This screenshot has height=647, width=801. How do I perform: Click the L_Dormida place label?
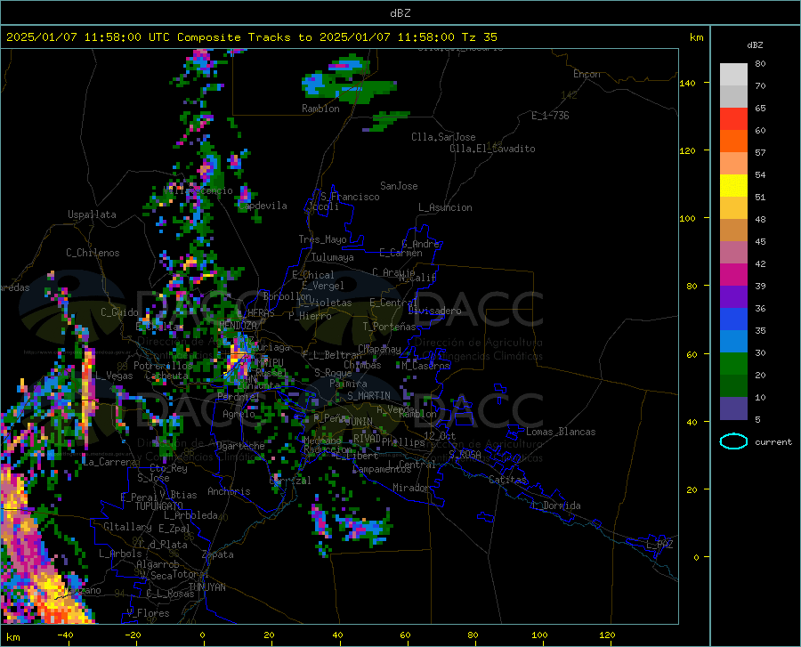coord(556,505)
